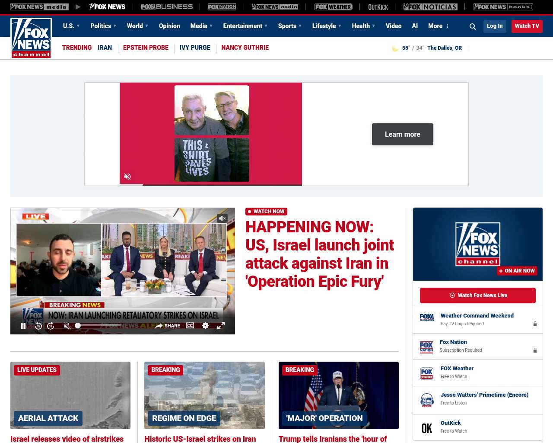
Task: Open Fox Weather logo in top bar
Action: click(333, 7)
